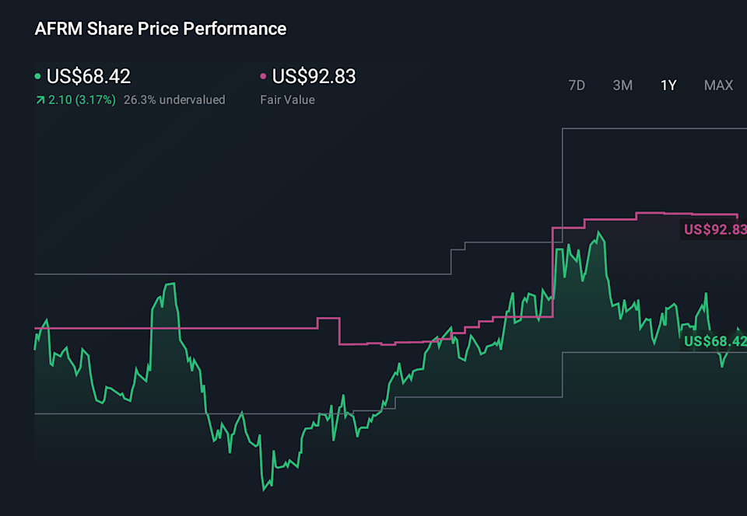Click the green US$68.42 chart end label
The height and width of the screenshot is (516, 747).
tap(714, 341)
